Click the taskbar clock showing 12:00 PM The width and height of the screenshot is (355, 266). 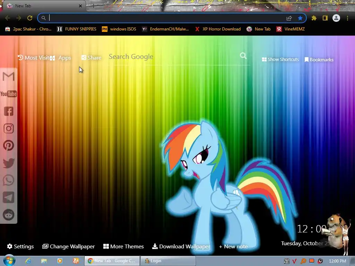click(x=337, y=261)
